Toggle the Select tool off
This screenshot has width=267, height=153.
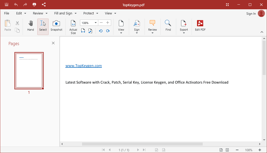pos(43,26)
